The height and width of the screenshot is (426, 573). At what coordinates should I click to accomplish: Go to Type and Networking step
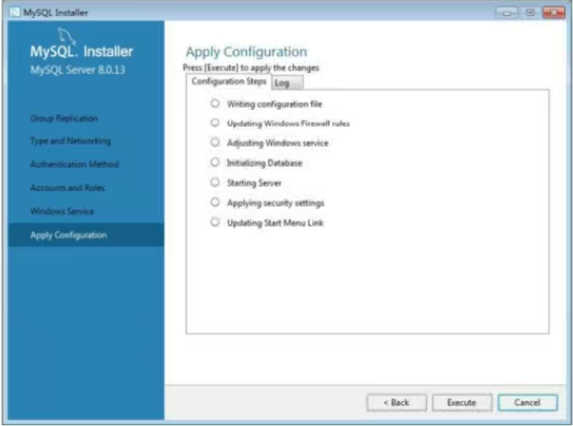[x=71, y=141]
